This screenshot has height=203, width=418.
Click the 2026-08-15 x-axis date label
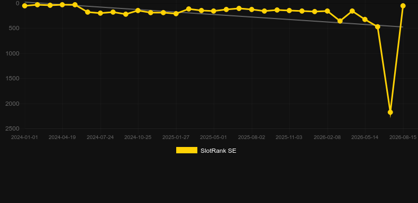pos(403,137)
